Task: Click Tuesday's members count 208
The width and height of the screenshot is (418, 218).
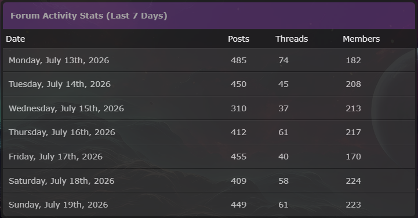Action: [354, 84]
